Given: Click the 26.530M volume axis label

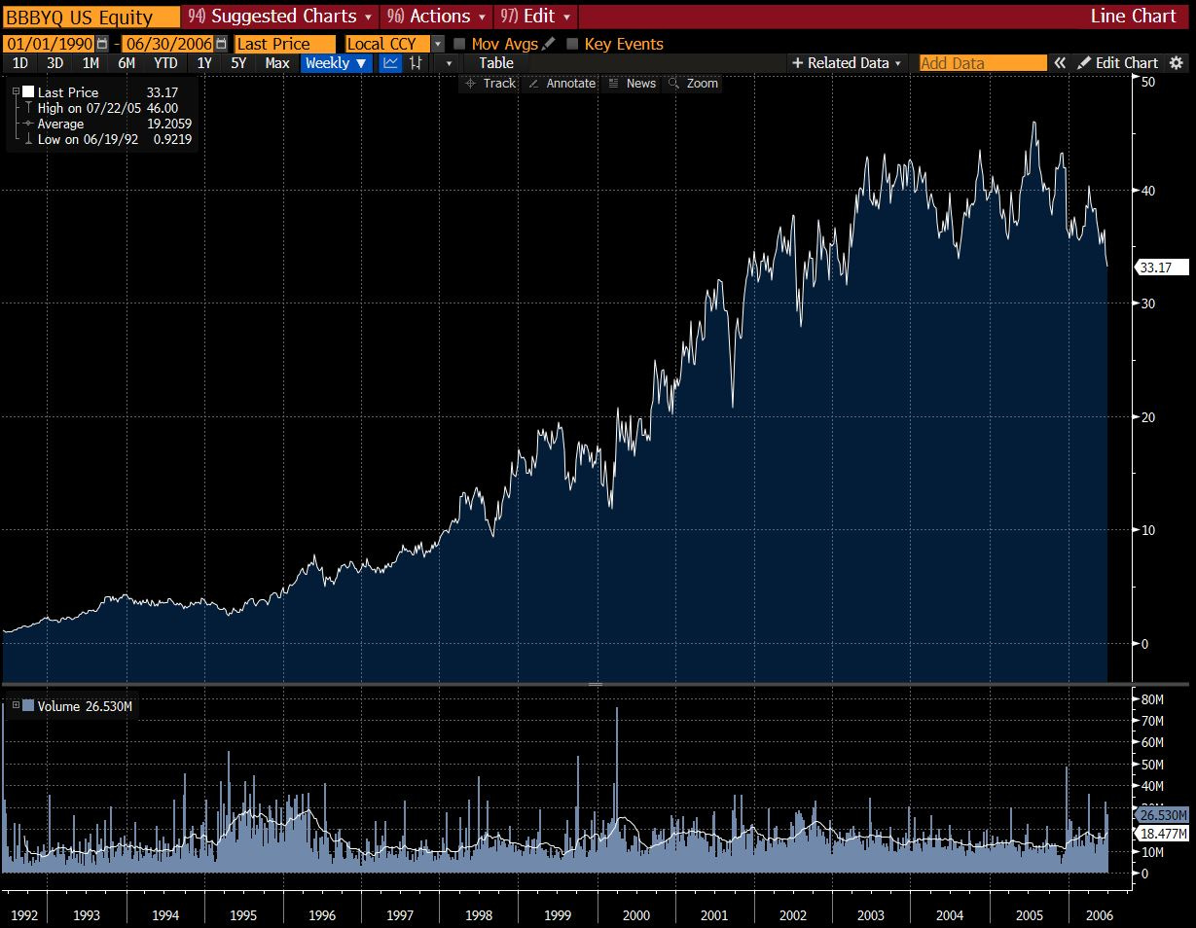Looking at the screenshot, I should (x=1162, y=815).
